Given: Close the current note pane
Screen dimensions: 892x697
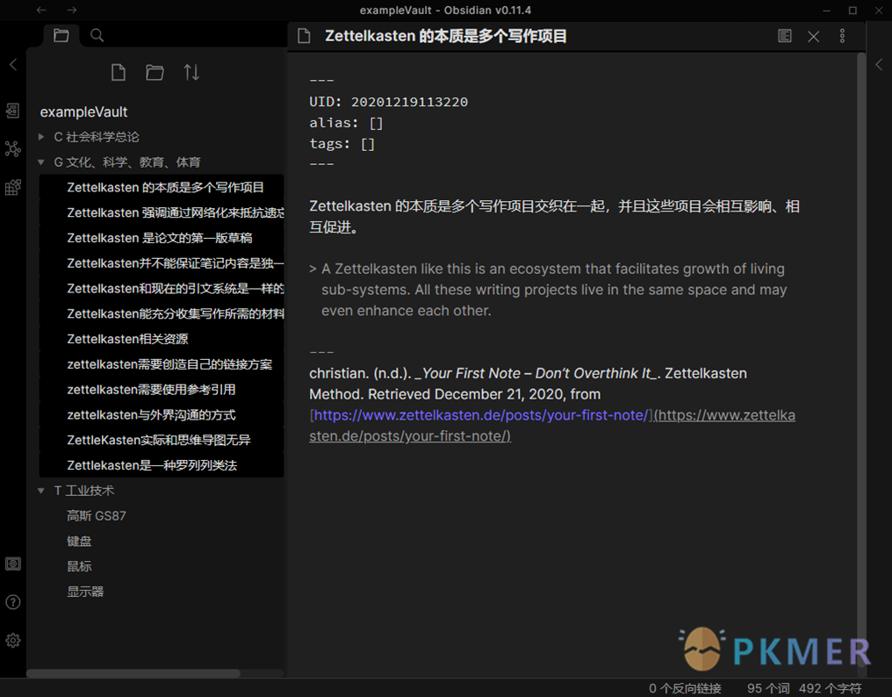Looking at the screenshot, I should tap(814, 36).
